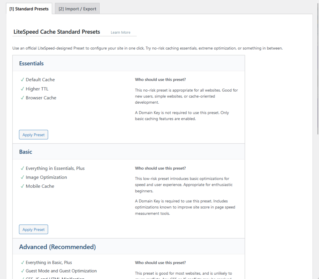Follow the Learn More link
319x279 pixels.
pos(121,32)
